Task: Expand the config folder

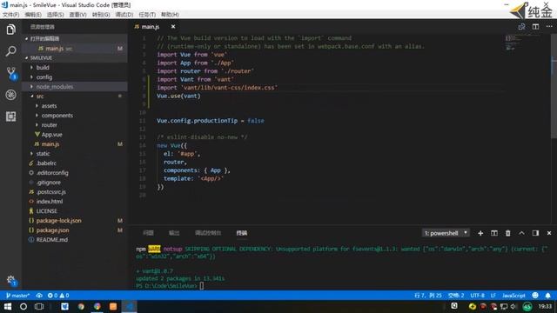Action: (44, 77)
